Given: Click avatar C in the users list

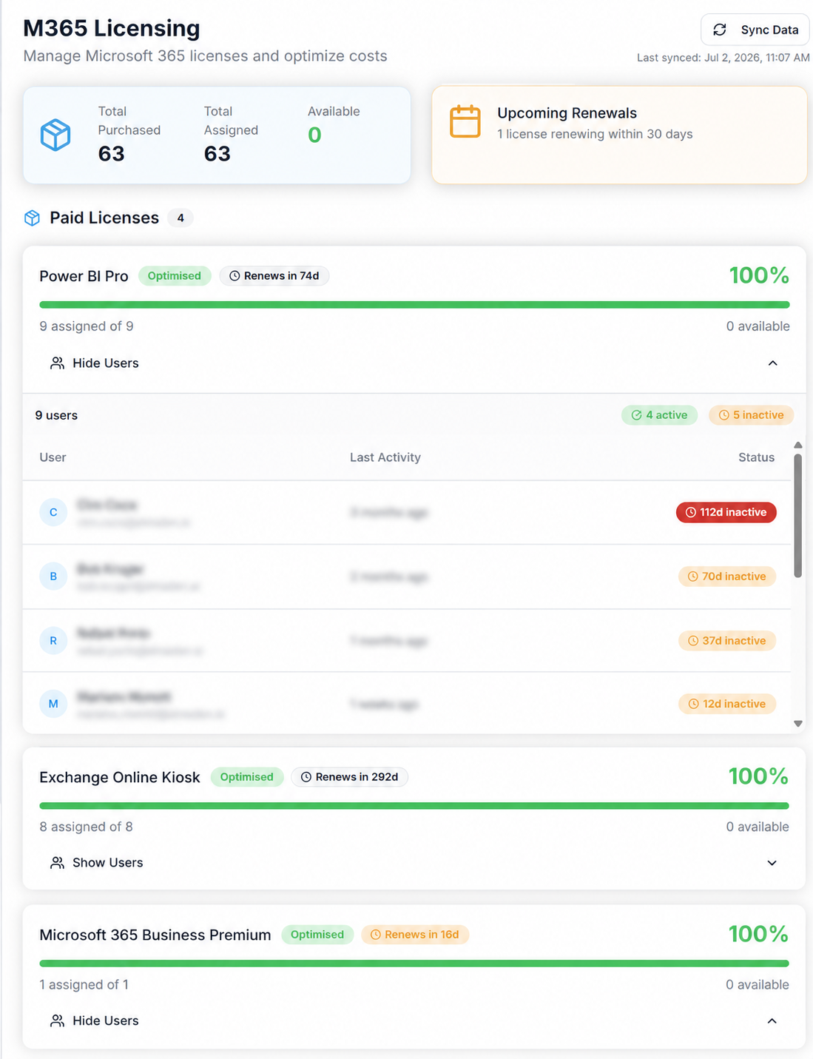Looking at the screenshot, I should [x=53, y=512].
